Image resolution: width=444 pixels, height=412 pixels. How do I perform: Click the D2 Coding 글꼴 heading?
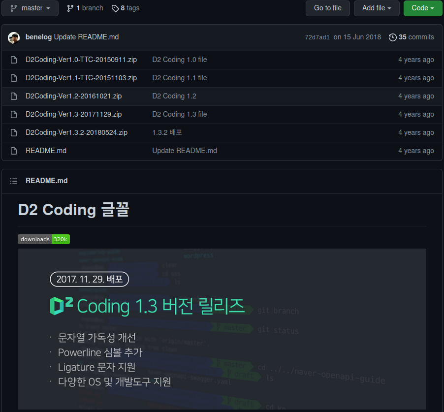(x=74, y=210)
